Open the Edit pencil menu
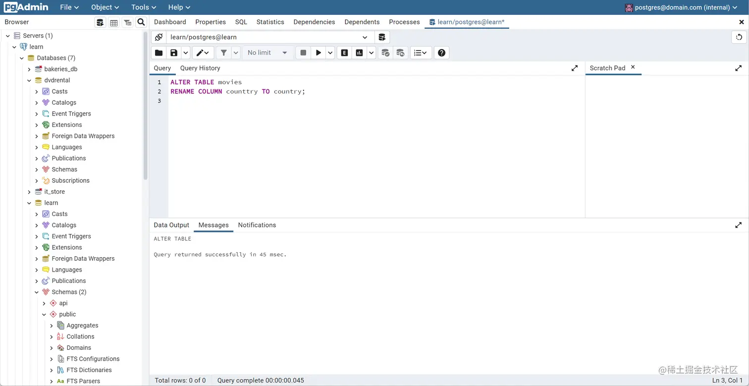This screenshot has width=749, height=386. pos(203,53)
